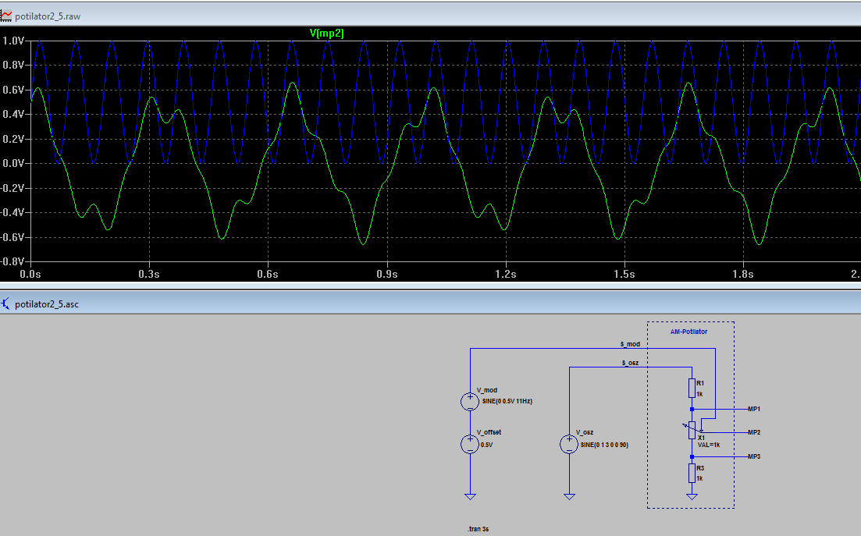Click the ground symbol under R3

692,496
